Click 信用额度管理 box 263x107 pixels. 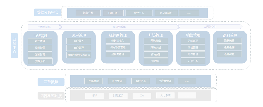[x=118, y=48]
